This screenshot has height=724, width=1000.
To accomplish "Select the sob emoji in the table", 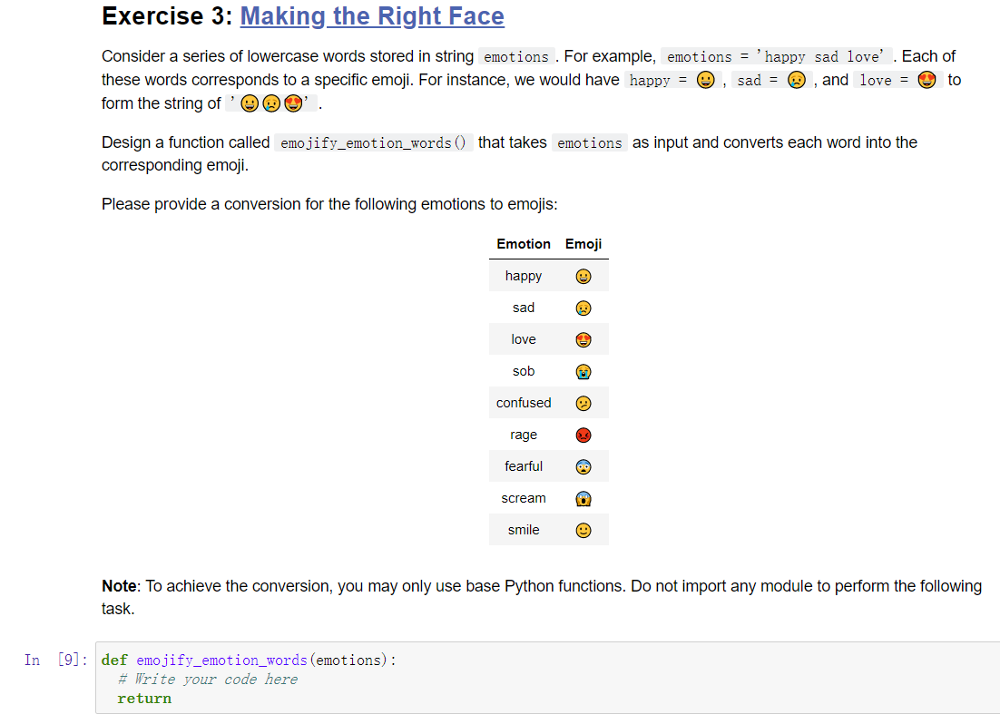I will [x=583, y=371].
